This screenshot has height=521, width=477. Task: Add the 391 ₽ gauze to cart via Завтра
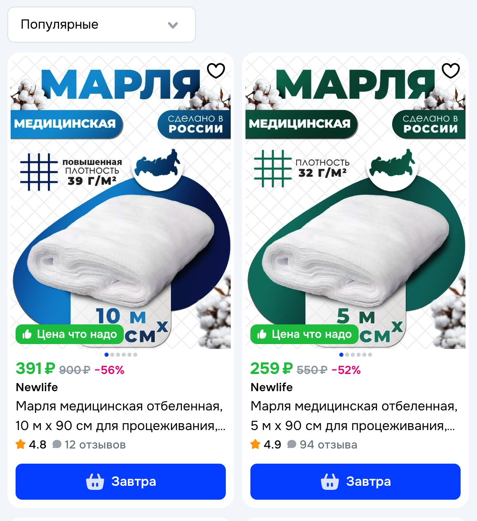[120, 482]
